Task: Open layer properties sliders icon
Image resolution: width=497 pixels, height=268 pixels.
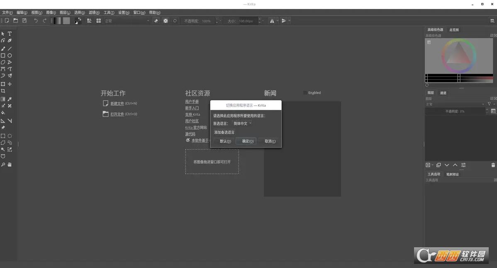Action: point(463,165)
